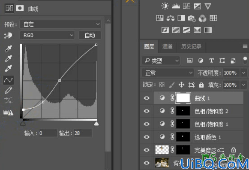Add a Photo Filter adjustment
The image size is (249, 170).
[192, 18]
